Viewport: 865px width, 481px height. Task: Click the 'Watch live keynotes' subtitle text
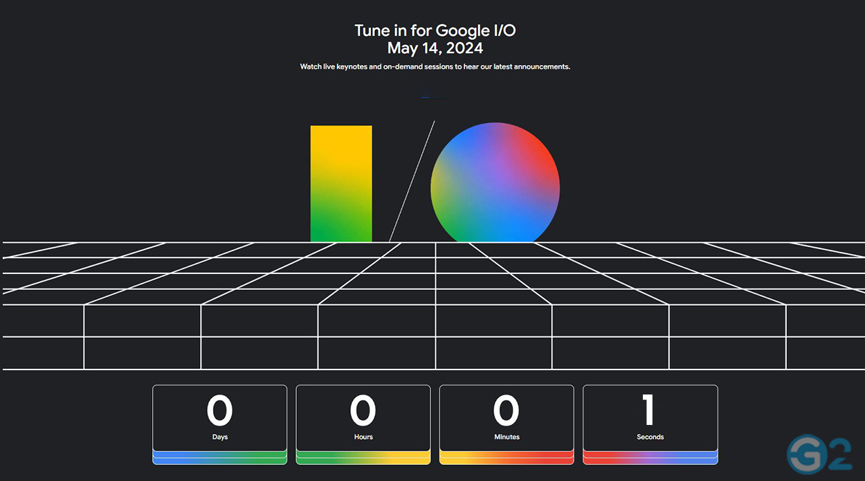pos(435,67)
